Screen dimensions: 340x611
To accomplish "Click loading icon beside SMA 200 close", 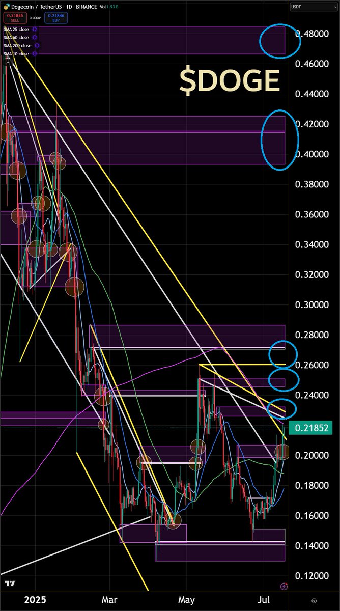I will [x=36, y=45].
